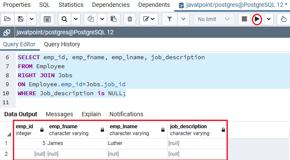Open file with the folder icon
This screenshot has width=290, height=160.
[7, 19]
